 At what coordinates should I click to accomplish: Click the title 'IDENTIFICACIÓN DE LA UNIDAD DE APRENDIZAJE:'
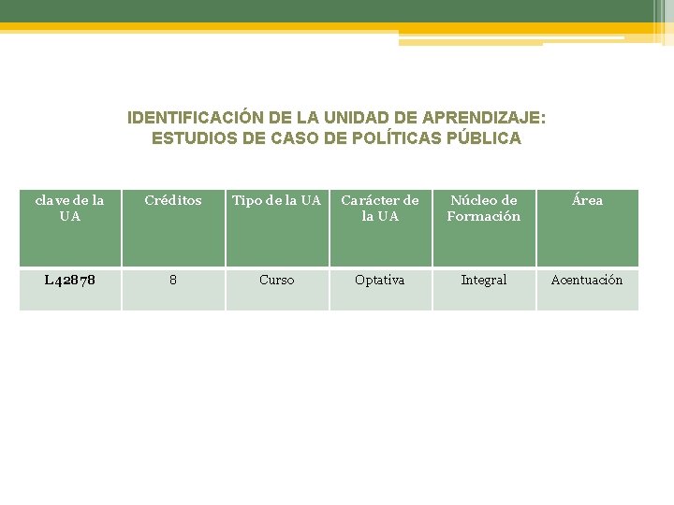(x=337, y=117)
